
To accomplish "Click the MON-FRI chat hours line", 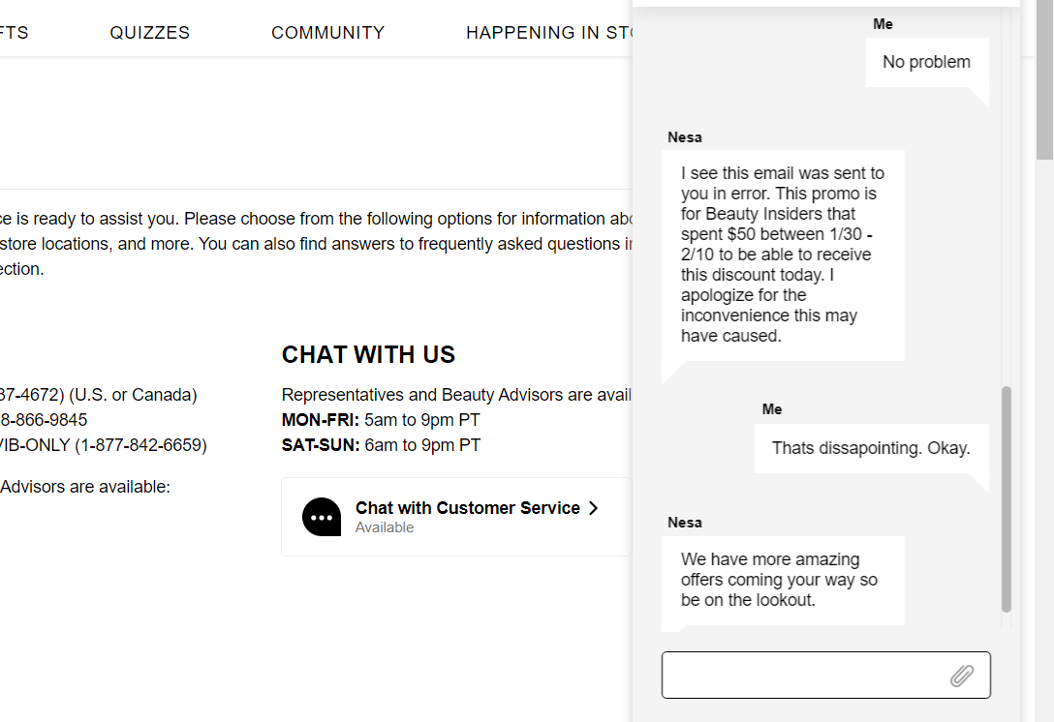I will 380,420.
